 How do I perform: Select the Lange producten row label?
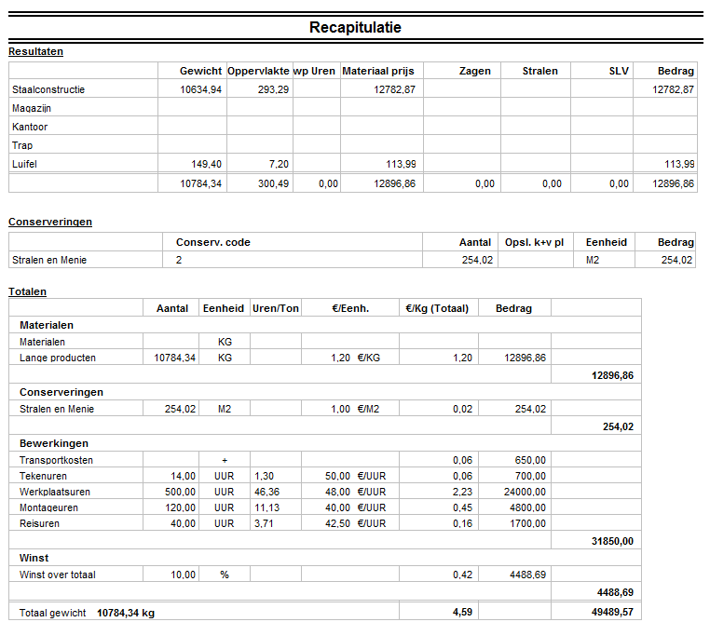(x=58, y=358)
